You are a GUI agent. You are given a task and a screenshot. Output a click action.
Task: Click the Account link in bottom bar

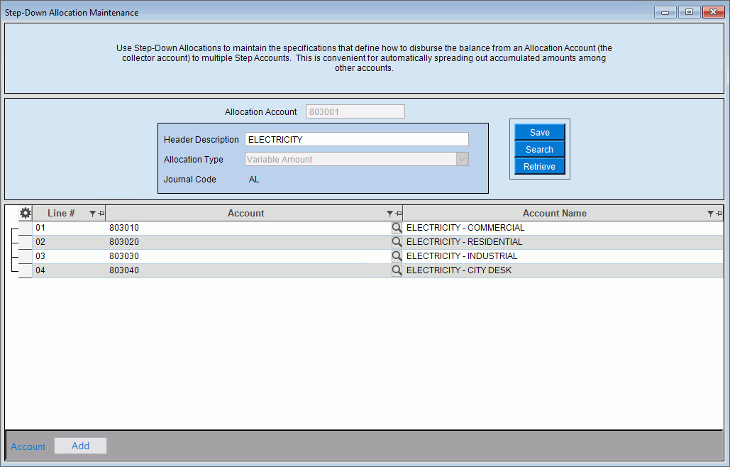[28, 446]
